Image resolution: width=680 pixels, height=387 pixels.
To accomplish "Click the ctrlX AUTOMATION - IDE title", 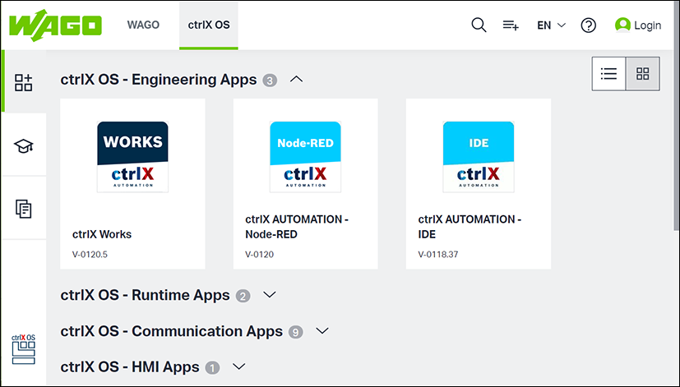I will [470, 227].
